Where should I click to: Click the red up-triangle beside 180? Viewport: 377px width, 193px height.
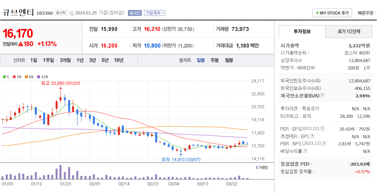(x=21, y=44)
